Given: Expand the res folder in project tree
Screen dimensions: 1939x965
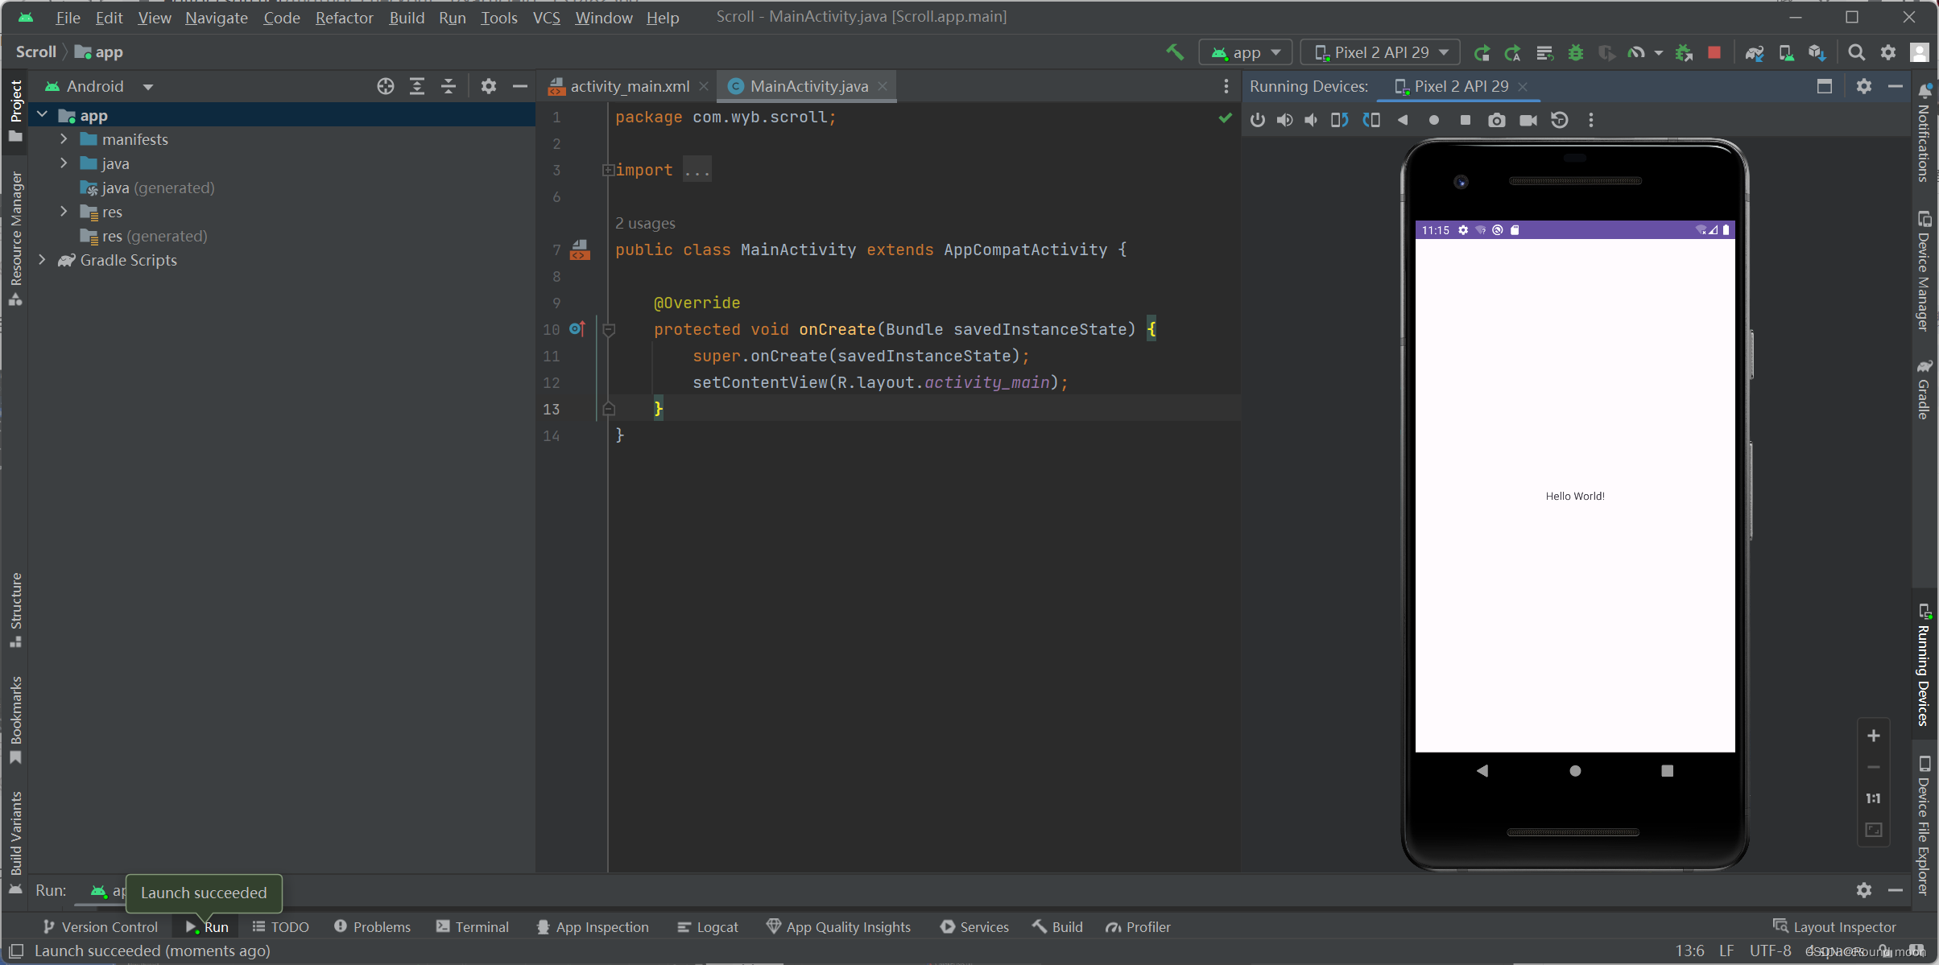Looking at the screenshot, I should [64, 212].
